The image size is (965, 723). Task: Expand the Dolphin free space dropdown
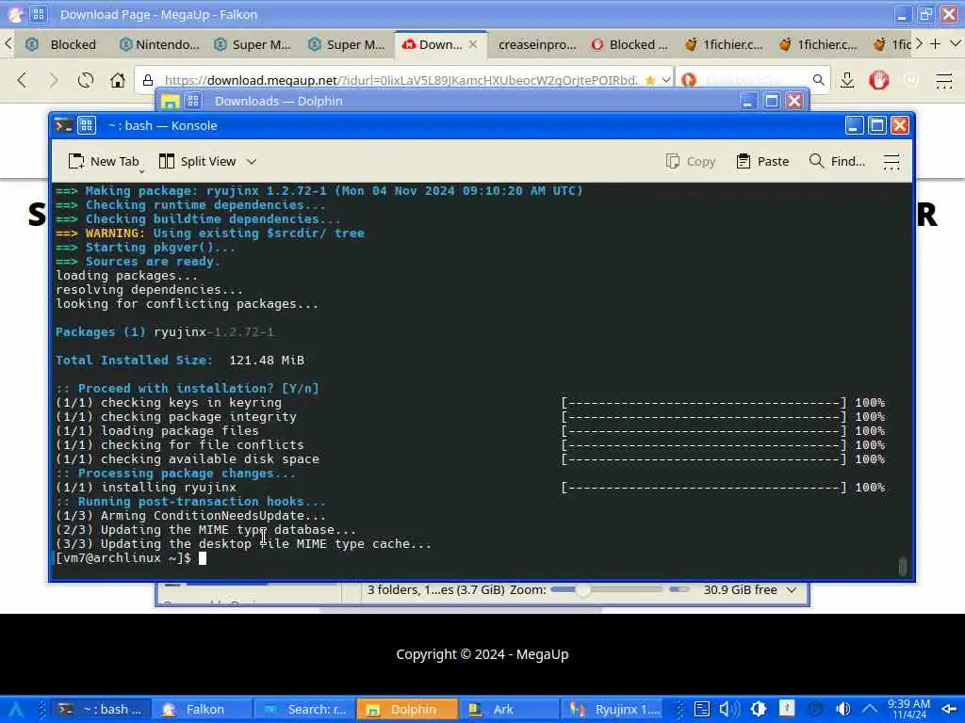(x=792, y=590)
